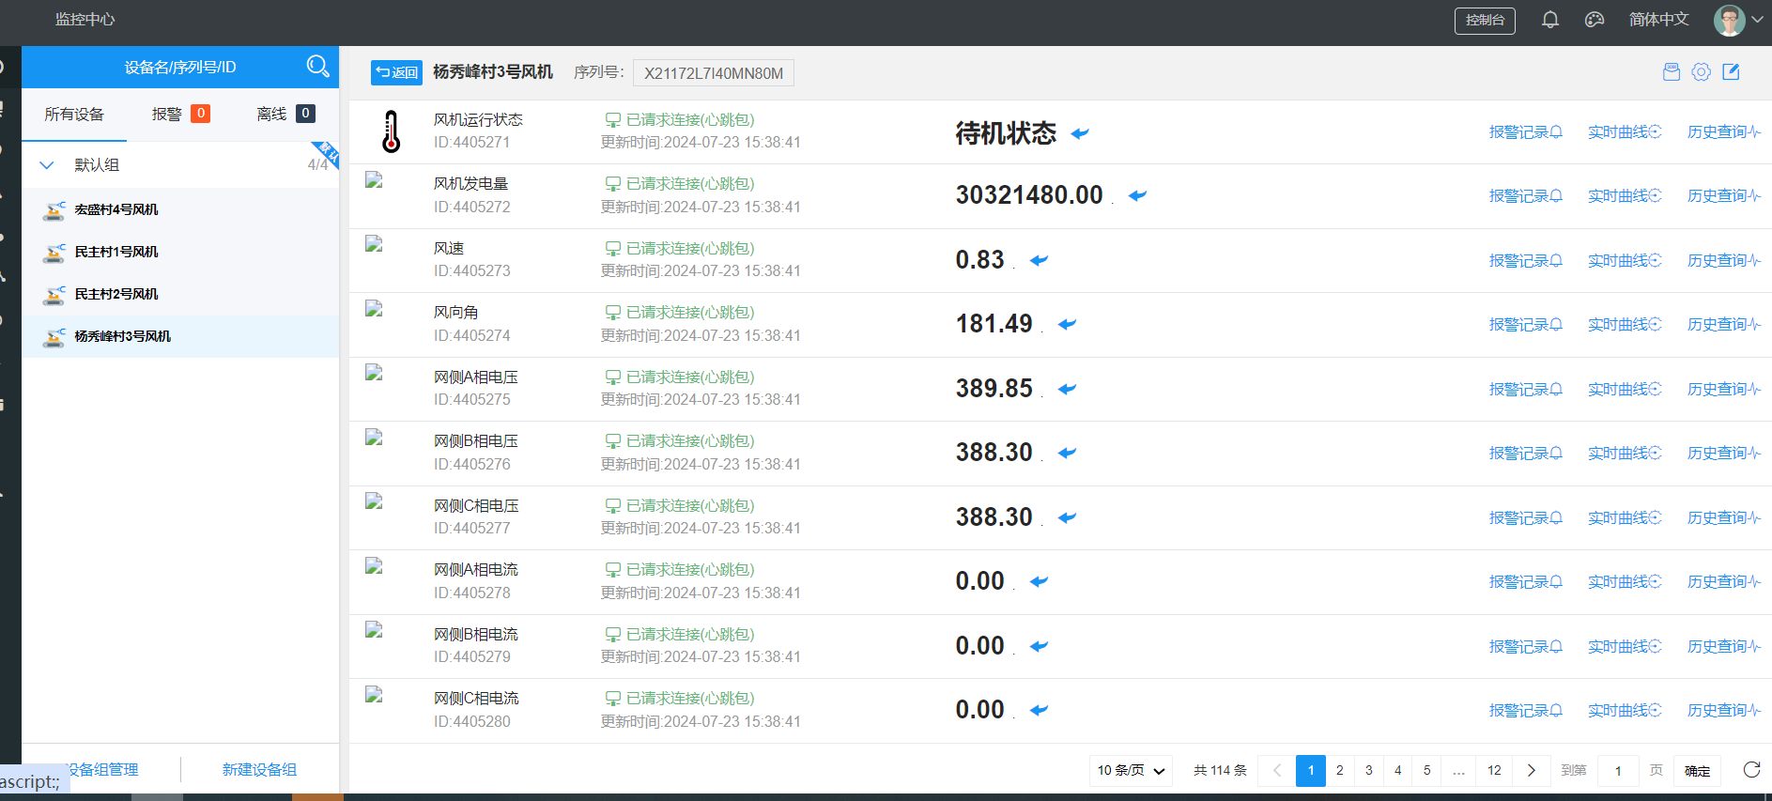Click blue arrow beside 风速 value 0.83
The image size is (1772, 801).
pyautogui.click(x=1039, y=260)
